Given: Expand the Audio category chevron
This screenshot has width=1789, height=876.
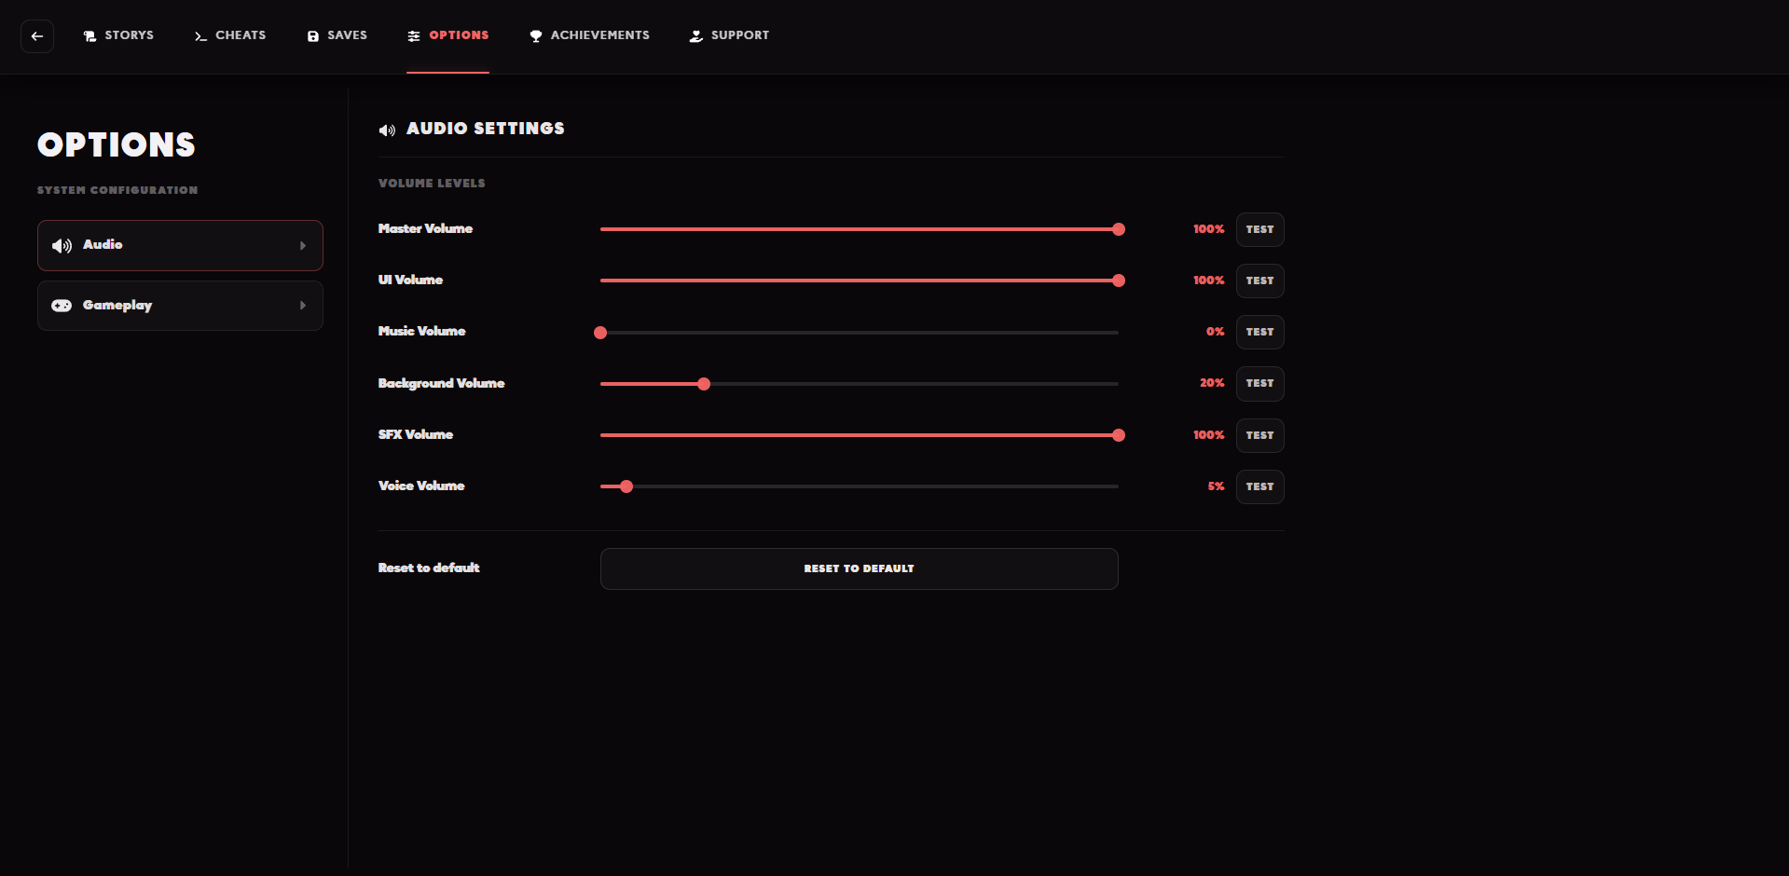Looking at the screenshot, I should (303, 246).
